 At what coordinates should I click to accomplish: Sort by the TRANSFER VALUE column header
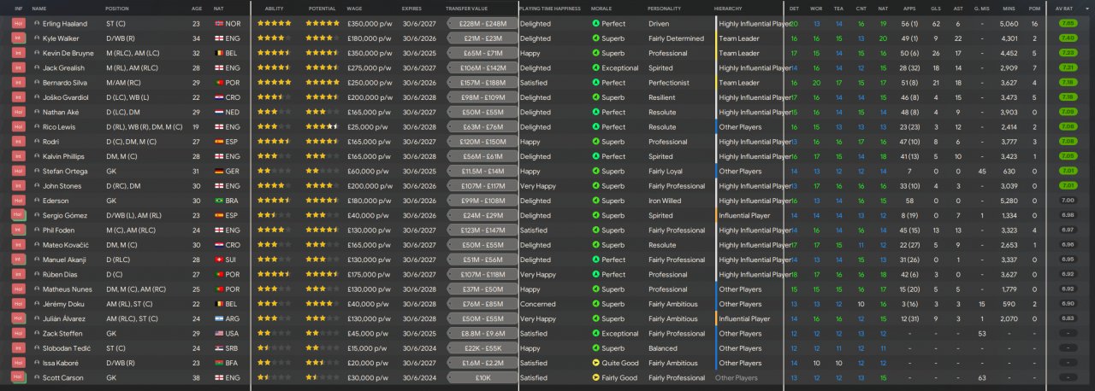tap(466, 9)
